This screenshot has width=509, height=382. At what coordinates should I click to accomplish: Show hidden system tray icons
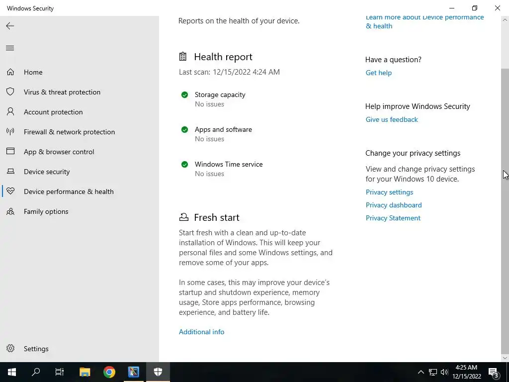421,372
